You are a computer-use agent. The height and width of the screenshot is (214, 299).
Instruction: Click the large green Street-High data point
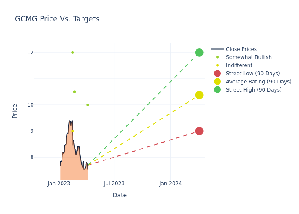coord(199,53)
